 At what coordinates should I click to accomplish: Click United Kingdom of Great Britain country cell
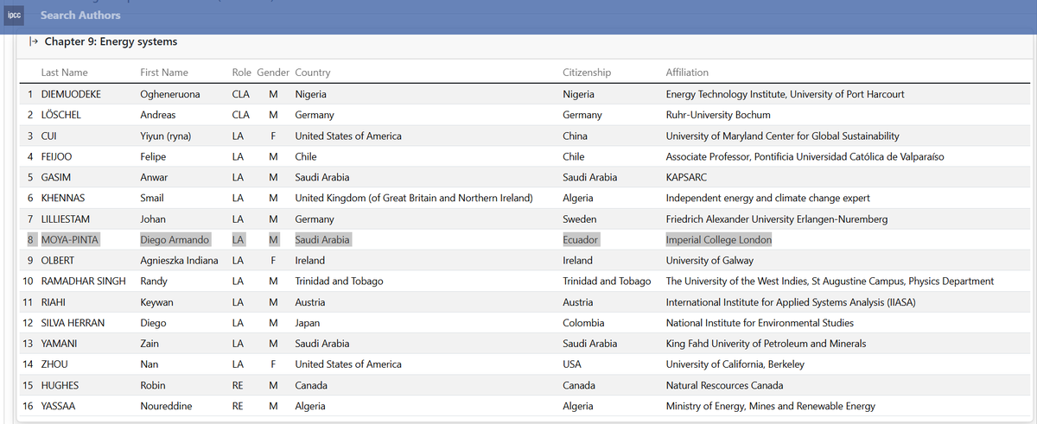coord(414,198)
